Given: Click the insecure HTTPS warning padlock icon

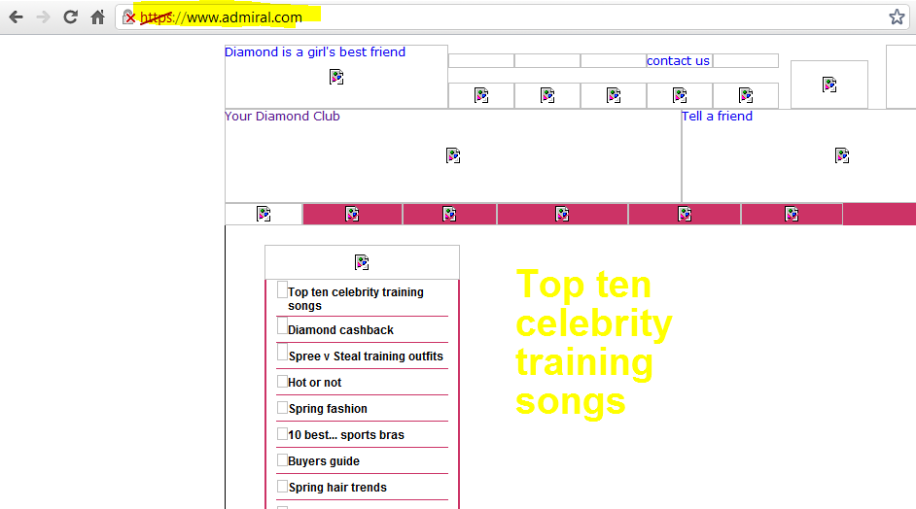Looking at the screenshot, I should [x=129, y=17].
